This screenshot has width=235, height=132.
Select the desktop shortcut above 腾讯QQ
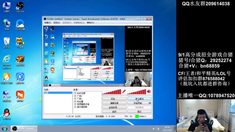6,97
